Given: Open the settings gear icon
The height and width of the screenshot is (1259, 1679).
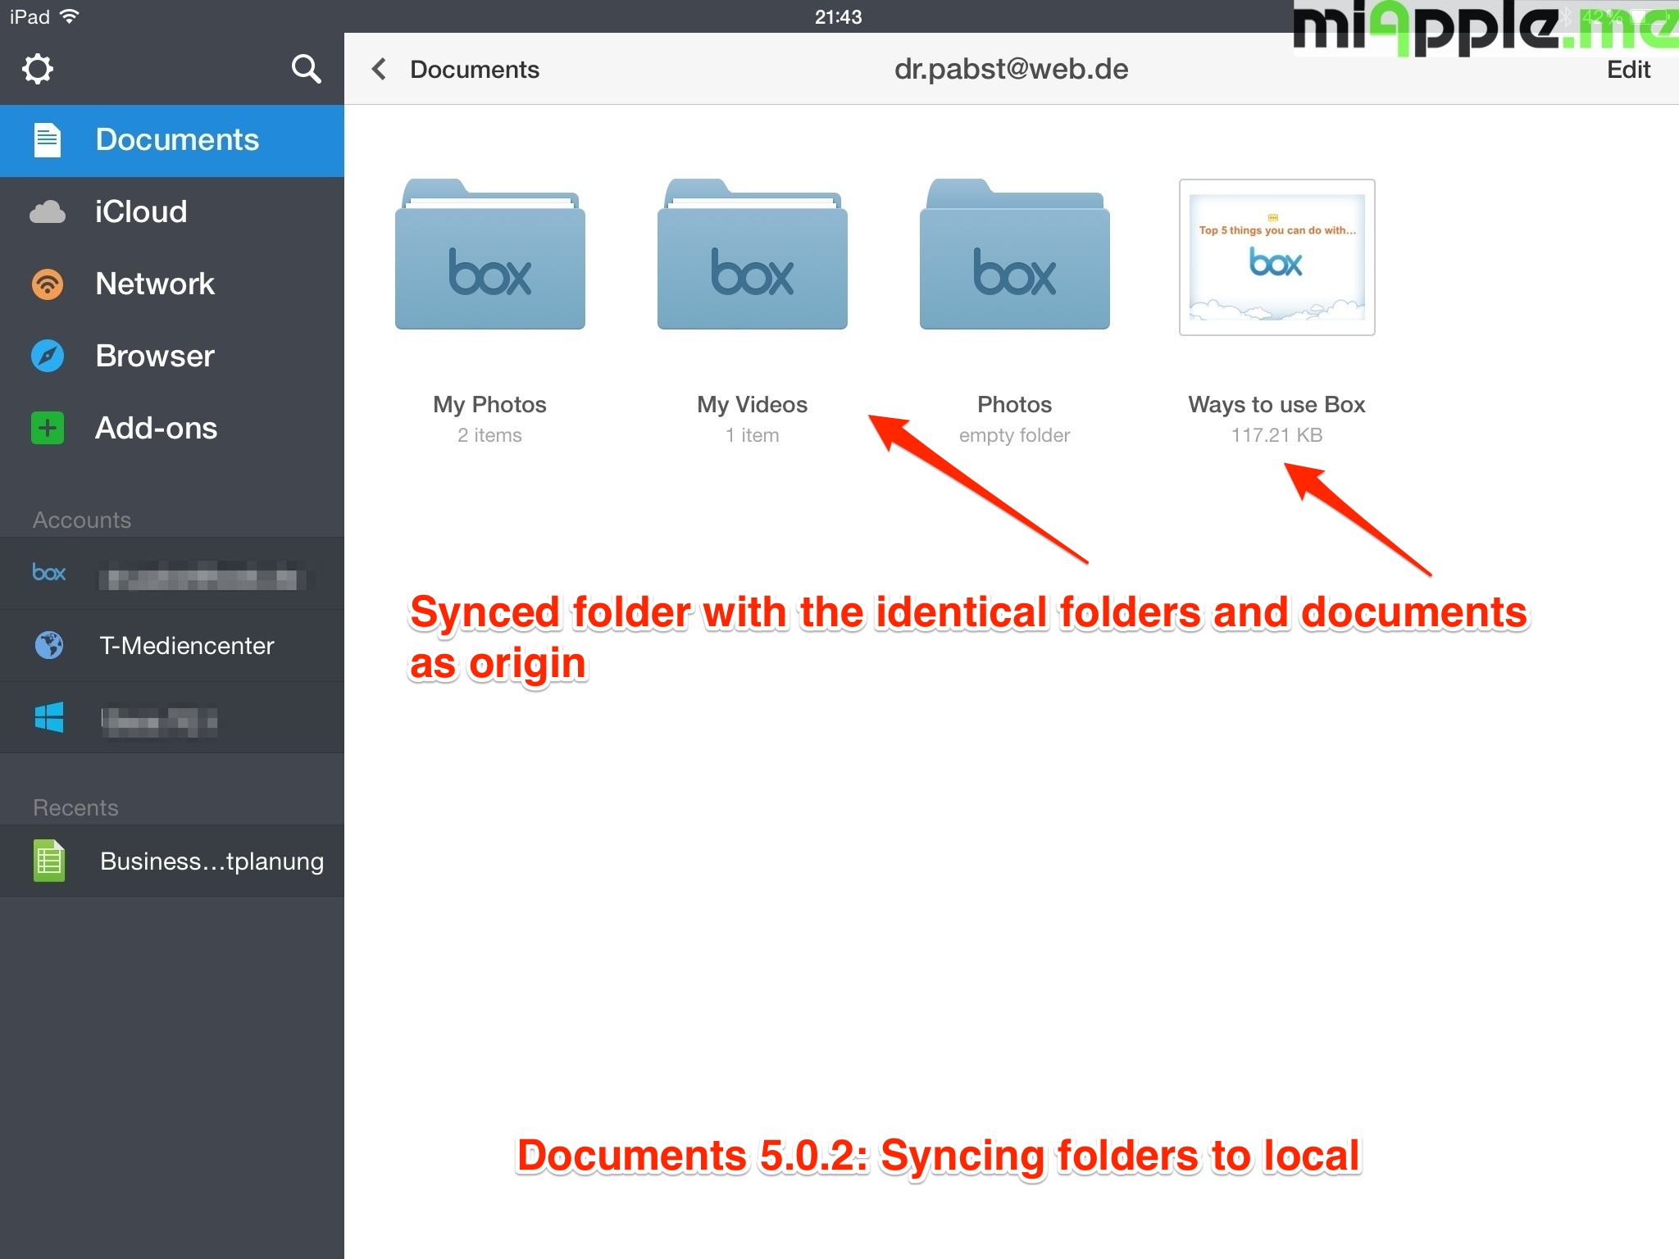Looking at the screenshot, I should point(38,69).
